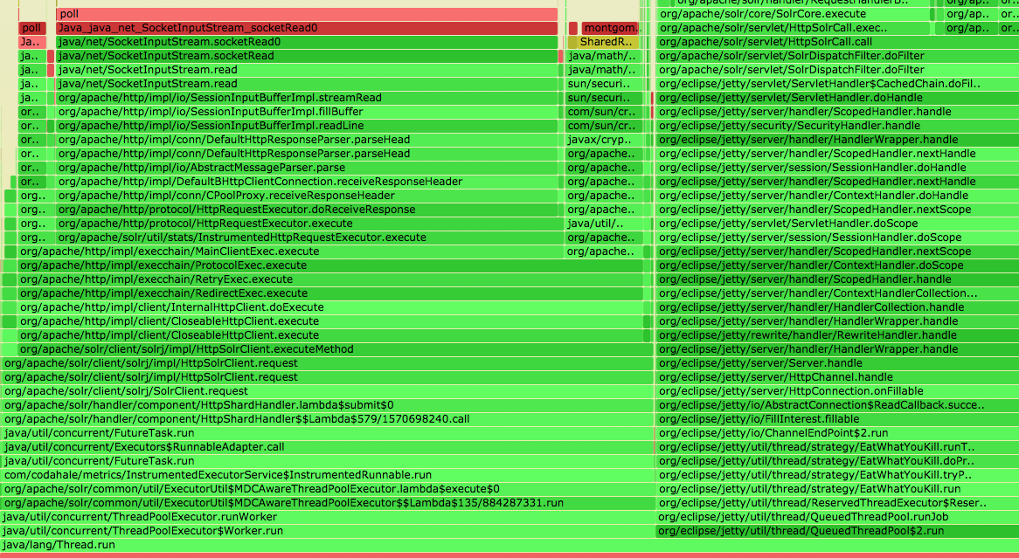Open the SessionInputBufferImpl.fillBuffer frame

tap(307, 112)
